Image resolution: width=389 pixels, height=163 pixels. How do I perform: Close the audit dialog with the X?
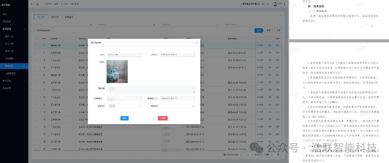pos(196,43)
